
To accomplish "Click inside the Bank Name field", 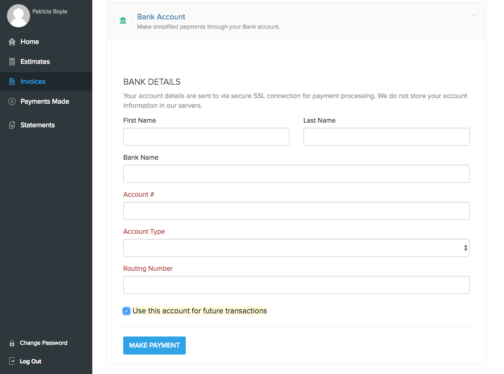I will [296, 174].
